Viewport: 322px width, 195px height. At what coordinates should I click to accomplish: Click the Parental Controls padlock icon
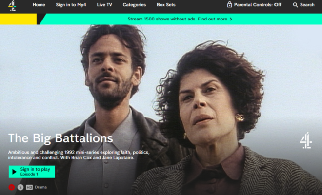[229, 4]
